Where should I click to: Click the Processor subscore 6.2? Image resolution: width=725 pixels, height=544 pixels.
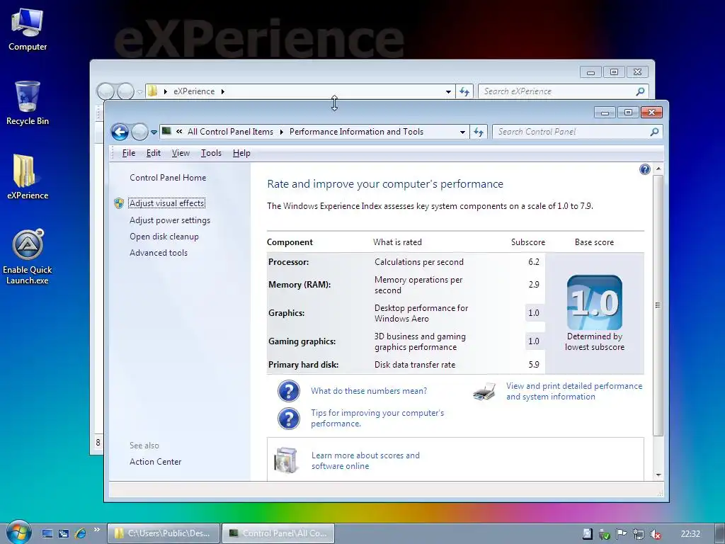tap(534, 262)
